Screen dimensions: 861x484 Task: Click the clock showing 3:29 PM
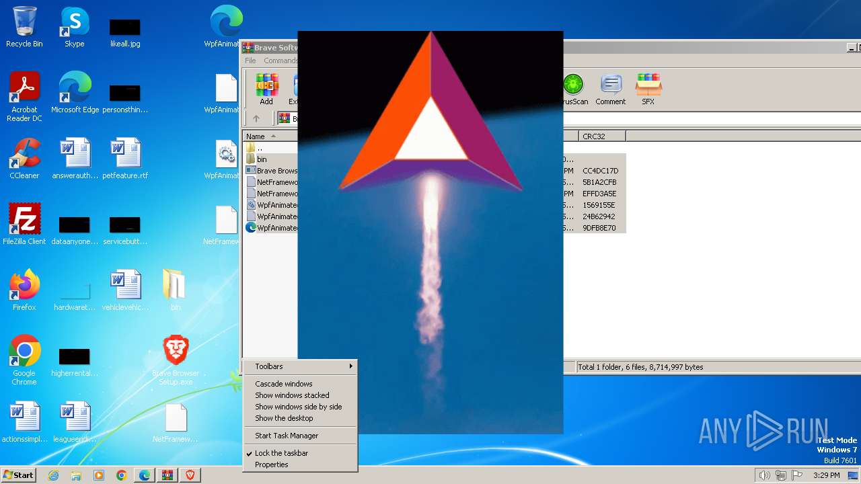click(x=826, y=475)
